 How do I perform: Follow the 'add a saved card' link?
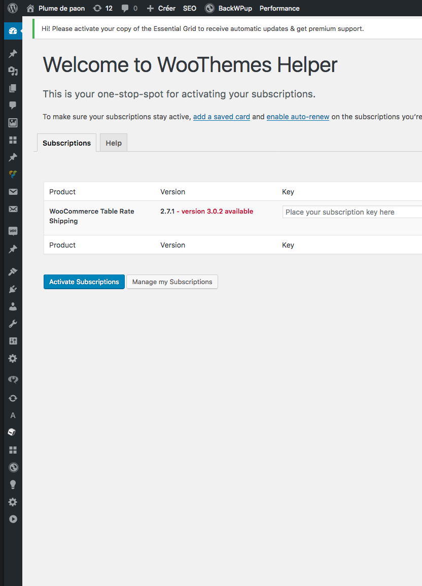(x=222, y=117)
